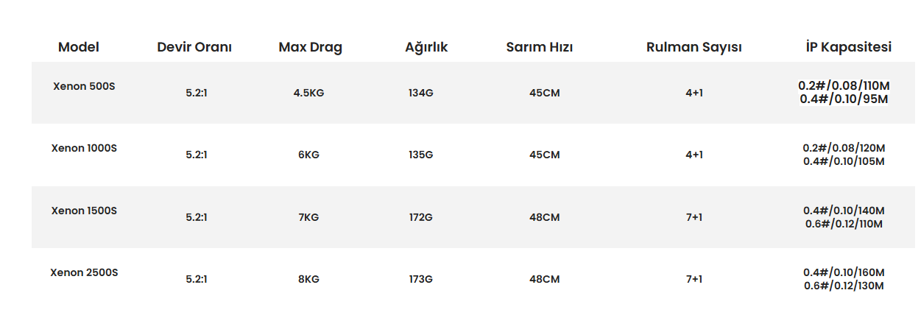The height and width of the screenshot is (321, 921).
Task: Select the Devir Oranı column header
Action: point(194,47)
